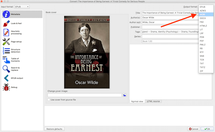Viewport: 215px width, 132px height.
Task: Open the Table of Contents icon
Action: click(x=6, y=60)
